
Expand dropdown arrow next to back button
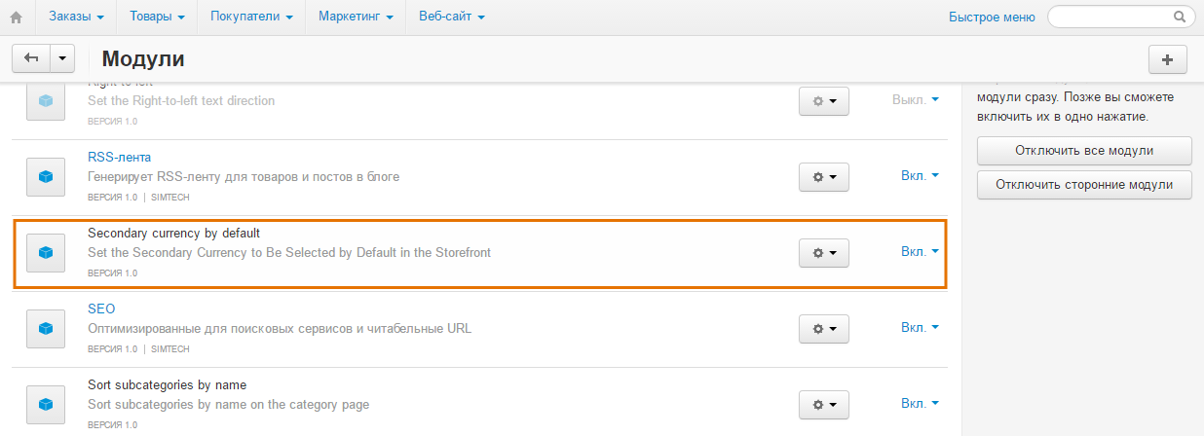[62, 58]
